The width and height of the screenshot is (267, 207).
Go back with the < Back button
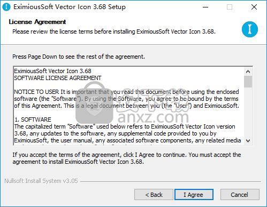(154, 195)
